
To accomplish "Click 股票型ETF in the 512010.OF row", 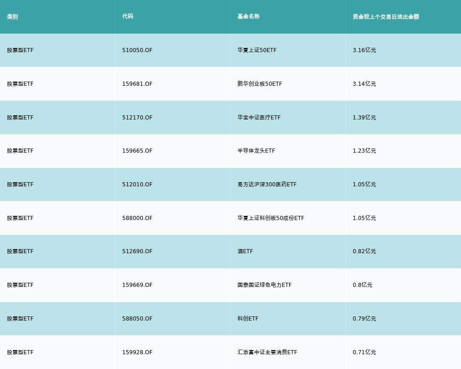I will (x=20, y=184).
